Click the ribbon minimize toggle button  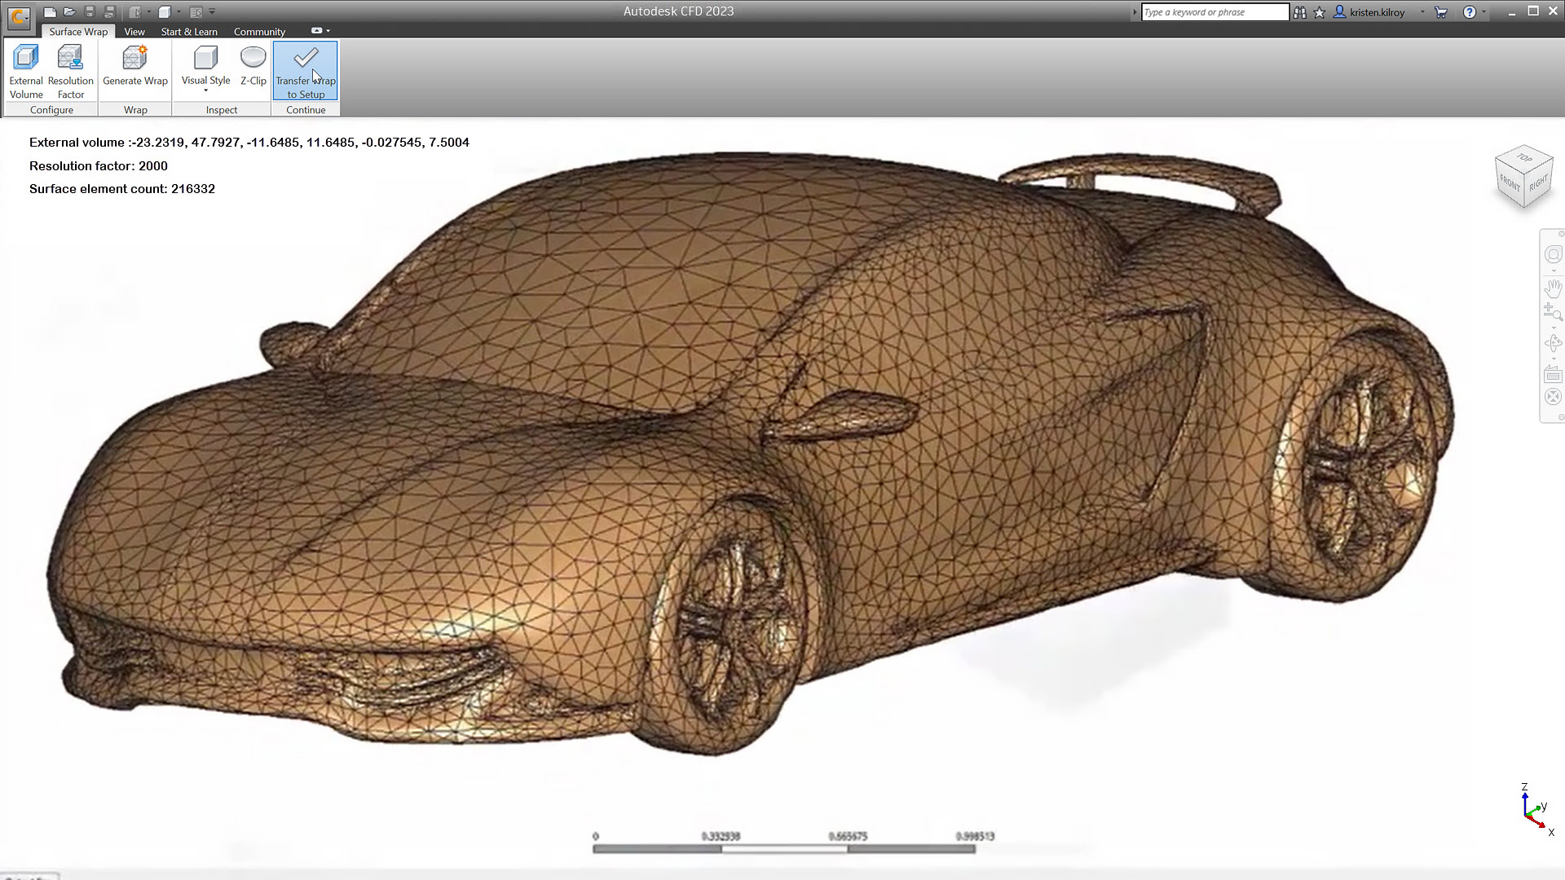click(316, 31)
